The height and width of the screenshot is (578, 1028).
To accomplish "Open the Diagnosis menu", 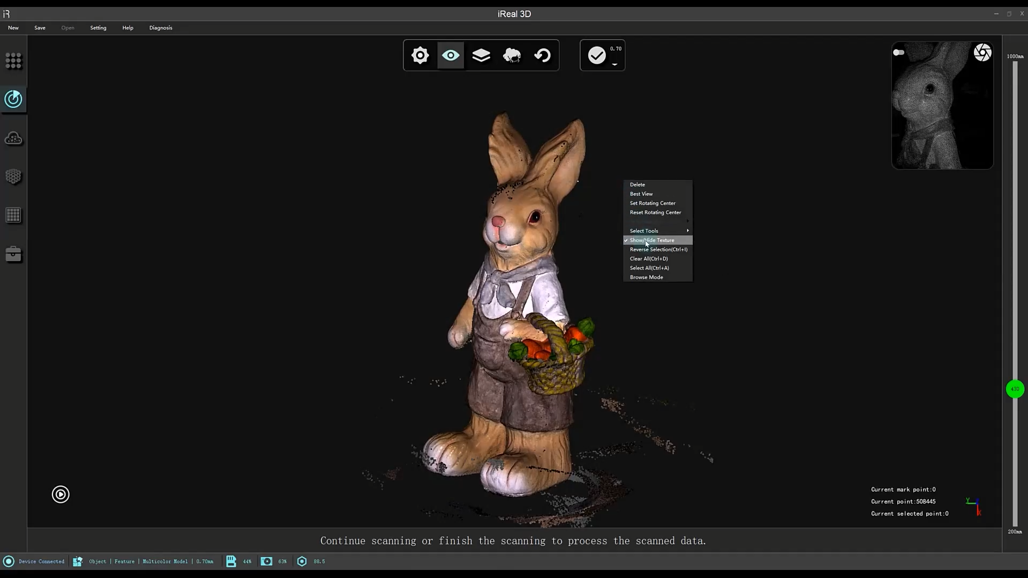I will click(161, 28).
